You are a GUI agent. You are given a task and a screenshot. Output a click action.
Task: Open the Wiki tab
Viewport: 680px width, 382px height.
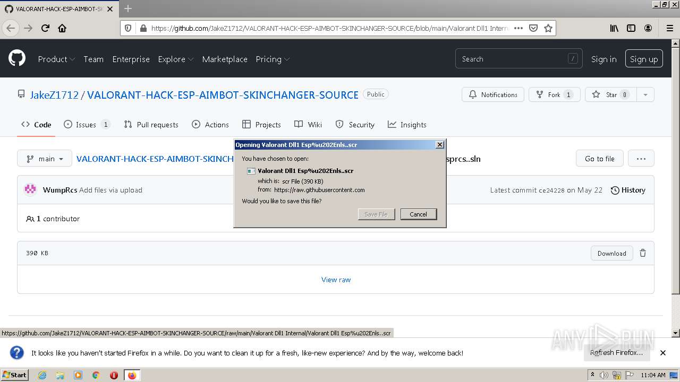coord(308,125)
